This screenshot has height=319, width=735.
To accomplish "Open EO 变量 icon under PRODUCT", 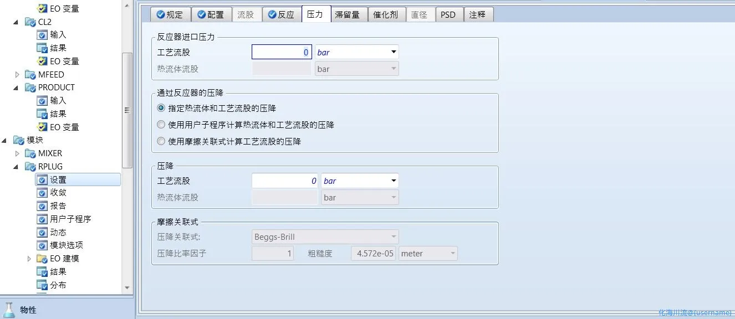I will click(42, 127).
